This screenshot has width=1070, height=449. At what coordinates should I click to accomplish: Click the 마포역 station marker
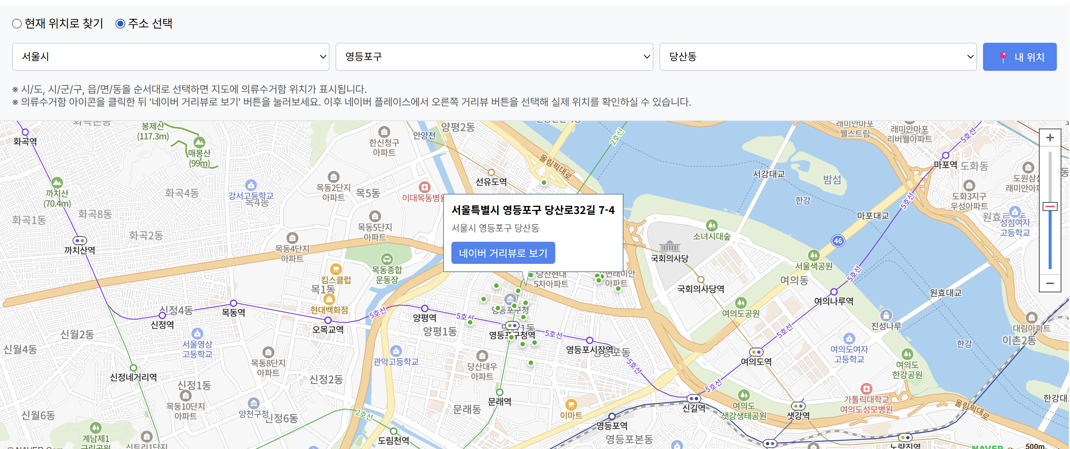[946, 155]
